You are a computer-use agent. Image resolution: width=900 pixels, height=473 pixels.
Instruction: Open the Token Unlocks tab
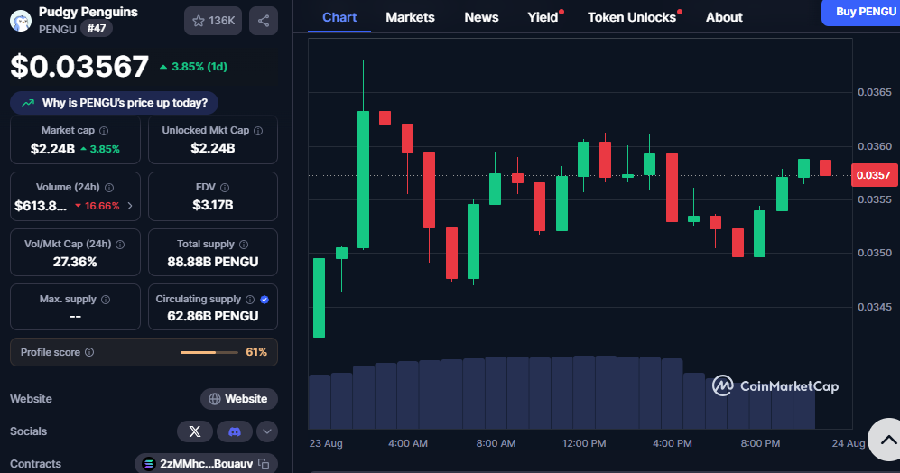click(x=632, y=17)
